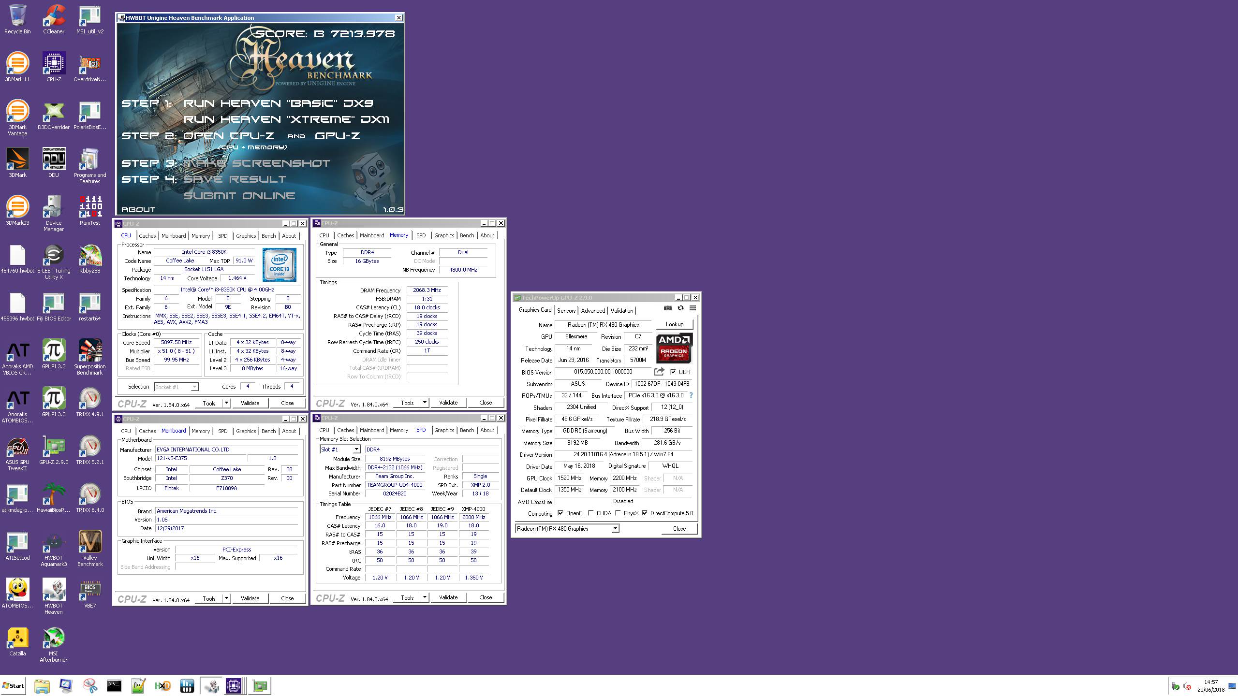Launch RamTest from the desktop

(90, 210)
